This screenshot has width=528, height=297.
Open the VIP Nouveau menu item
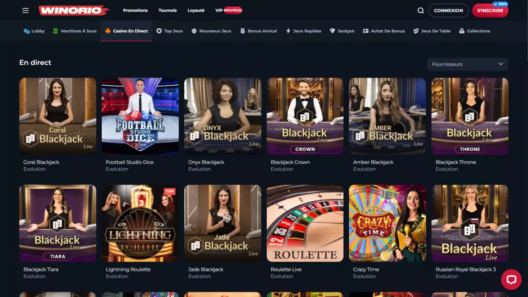tap(229, 10)
